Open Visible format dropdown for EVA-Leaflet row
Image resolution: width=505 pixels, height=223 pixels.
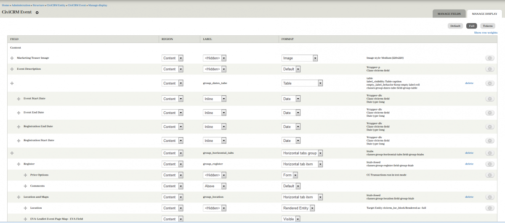pos(291,218)
